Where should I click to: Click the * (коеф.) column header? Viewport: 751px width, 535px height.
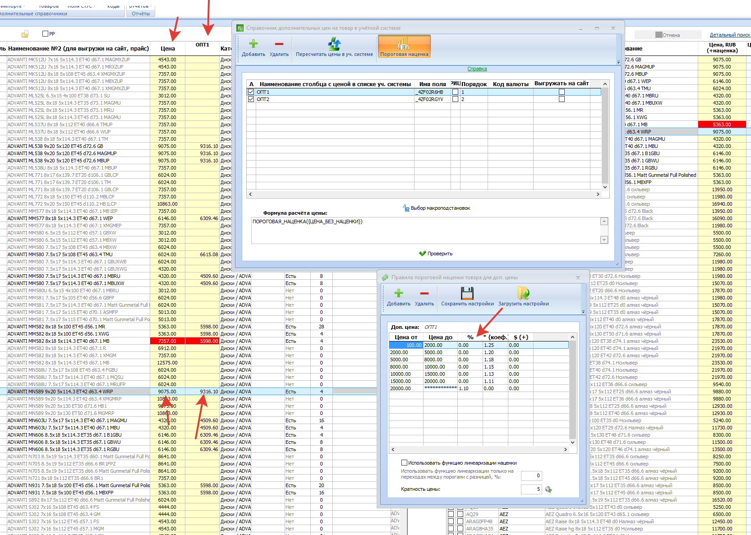[x=495, y=337]
